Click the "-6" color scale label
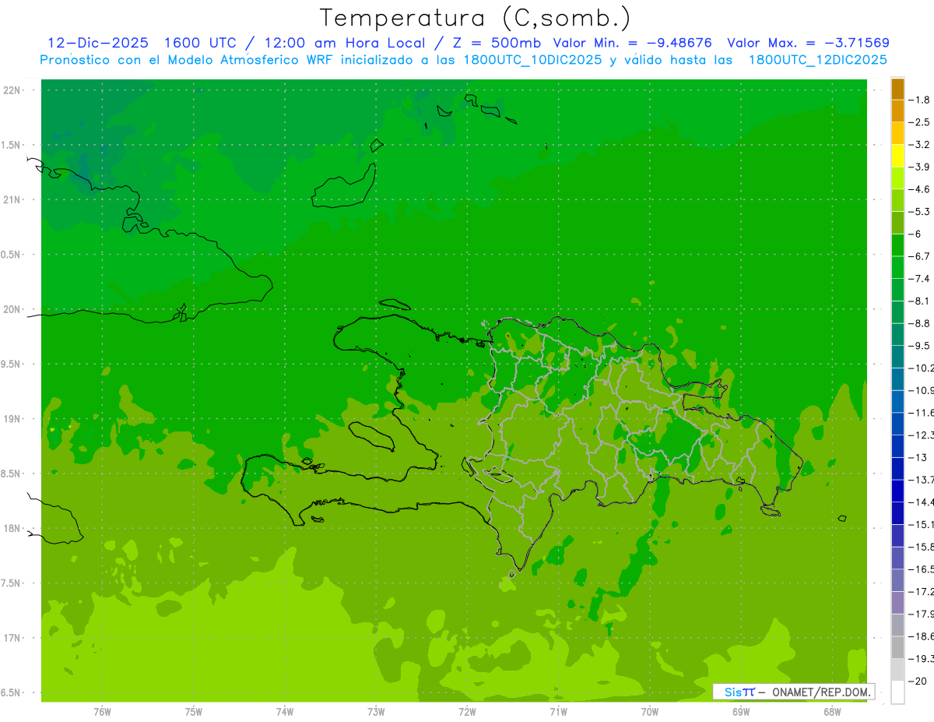 coord(915,234)
